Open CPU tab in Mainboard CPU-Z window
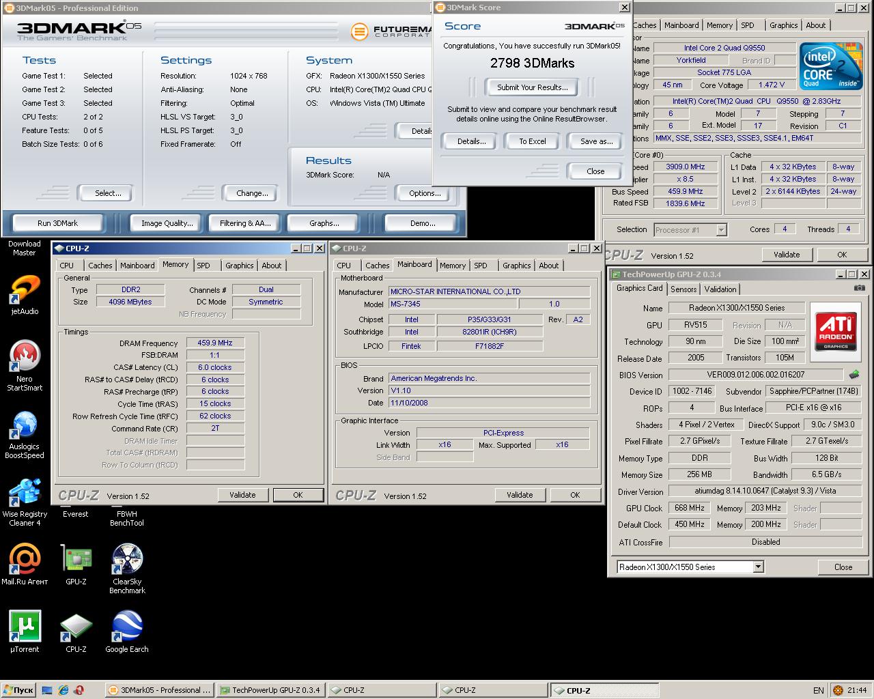Viewport: 874px width, 699px height. point(344,266)
